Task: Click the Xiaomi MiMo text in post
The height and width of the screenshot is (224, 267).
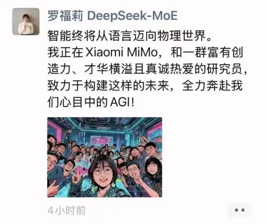Action: point(122,52)
